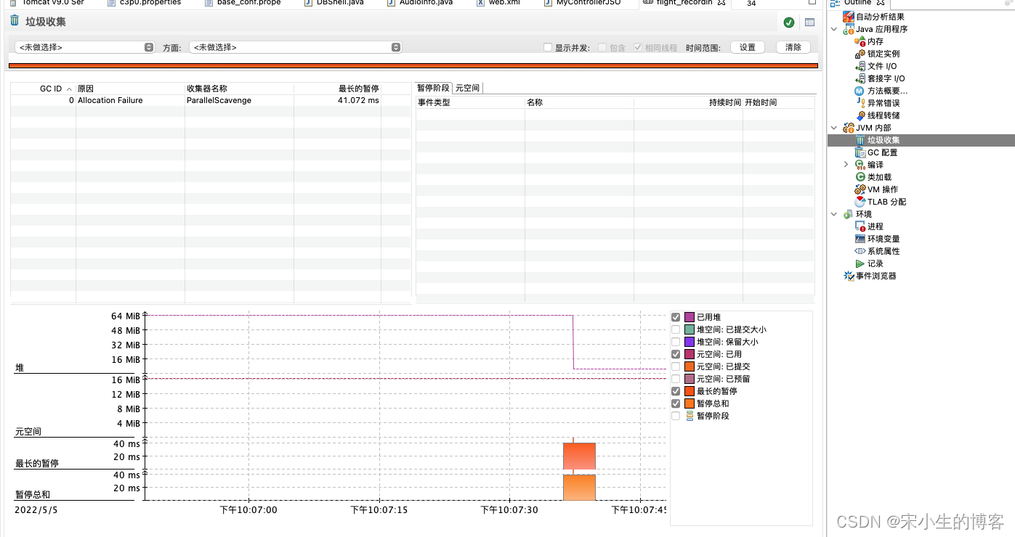Screen dimensions: 1015x537
Task: Open the TLAB 分配 page icon
Action: pos(860,202)
